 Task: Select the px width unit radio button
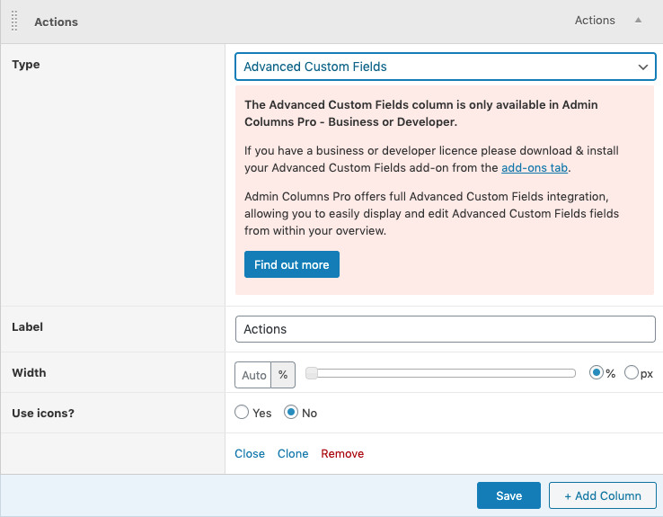[631, 373]
